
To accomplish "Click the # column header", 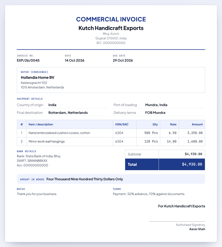I will pyautogui.click(x=22, y=124).
